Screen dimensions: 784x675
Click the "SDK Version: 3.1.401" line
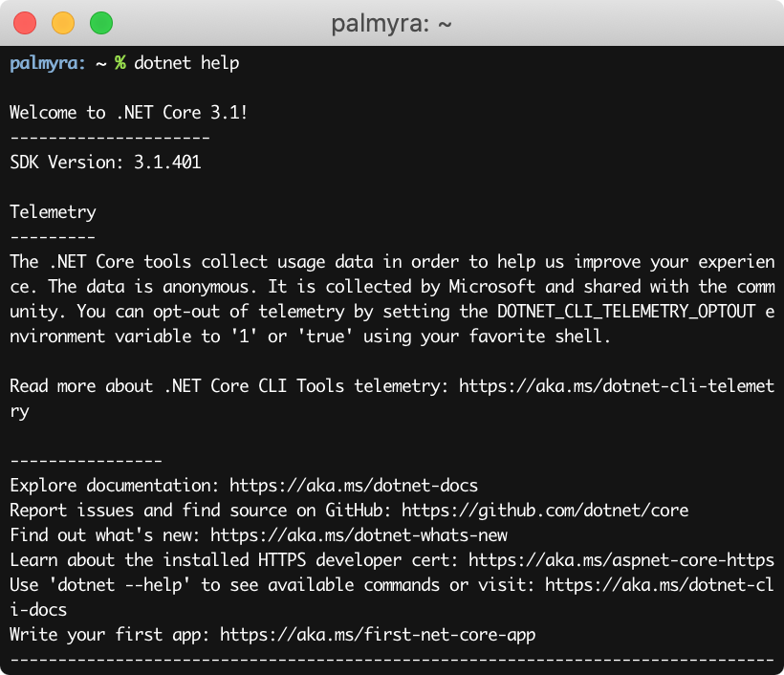coord(105,162)
